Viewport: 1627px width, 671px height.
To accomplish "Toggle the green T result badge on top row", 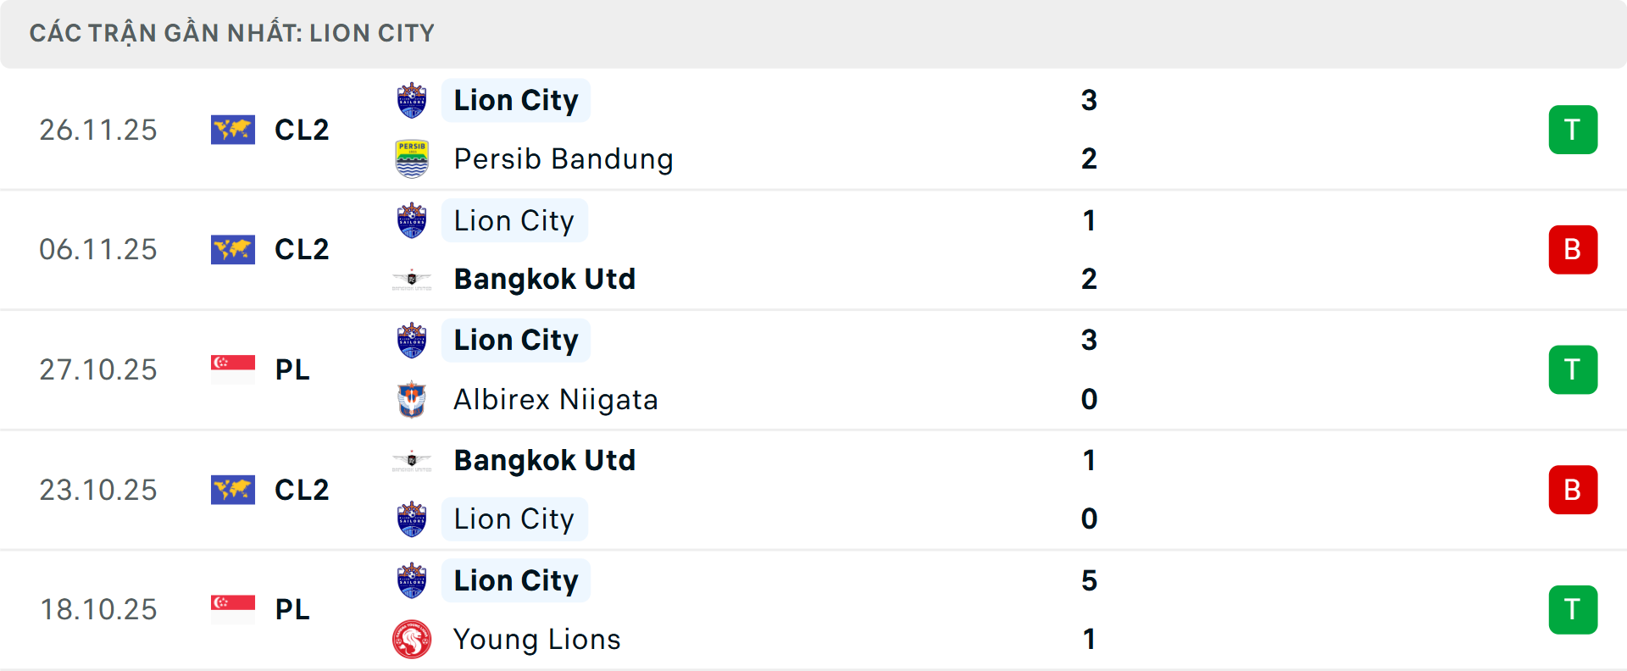I will [1574, 130].
